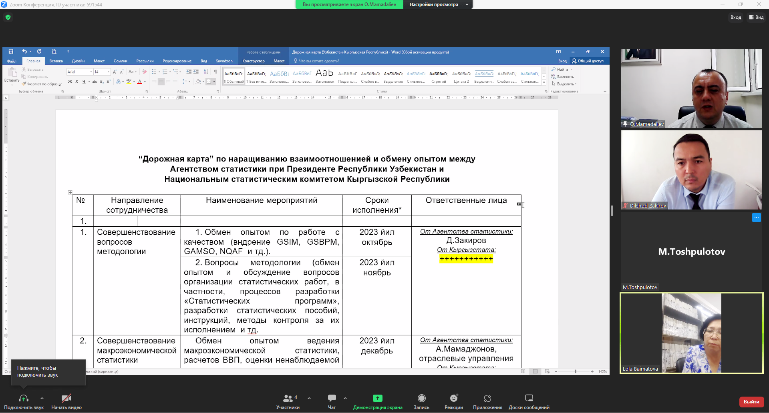This screenshot has height=413, width=769.
Task: Click the Подключить звук headphone icon
Action: tap(24, 399)
